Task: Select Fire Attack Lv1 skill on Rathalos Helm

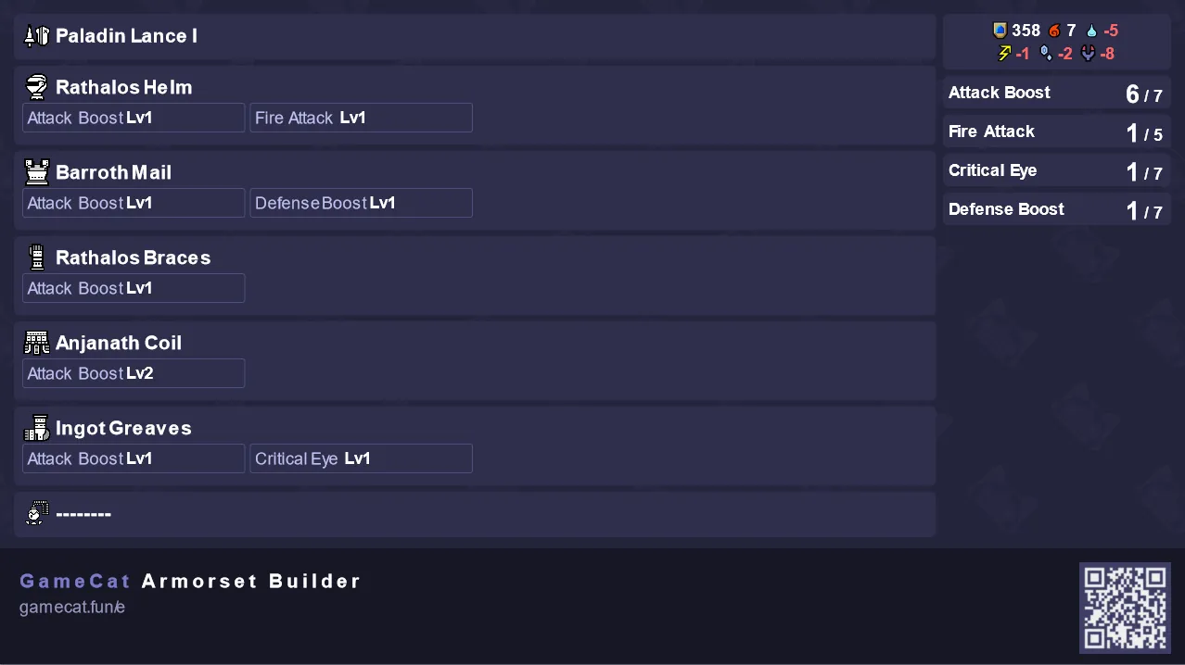Action: (361, 118)
